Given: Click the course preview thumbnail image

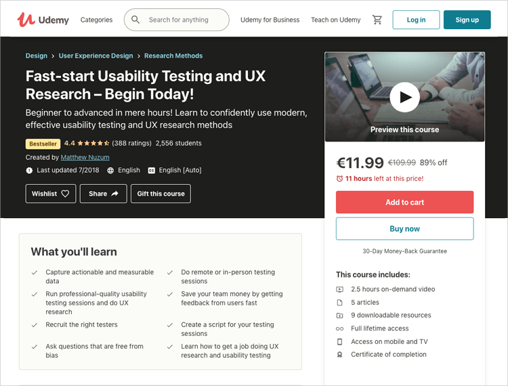Looking at the screenshot, I should pyautogui.click(x=404, y=97).
